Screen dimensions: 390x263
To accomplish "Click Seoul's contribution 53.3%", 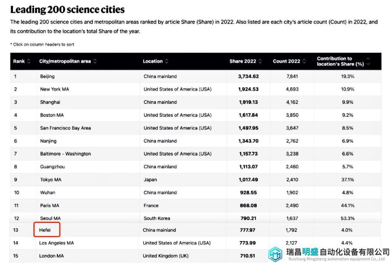I will [x=347, y=218].
